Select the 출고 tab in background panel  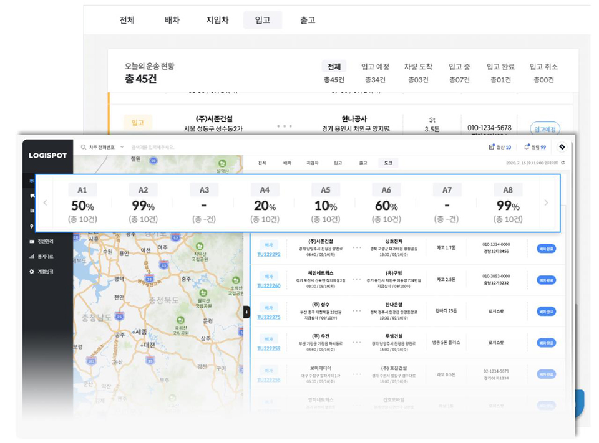coord(308,21)
